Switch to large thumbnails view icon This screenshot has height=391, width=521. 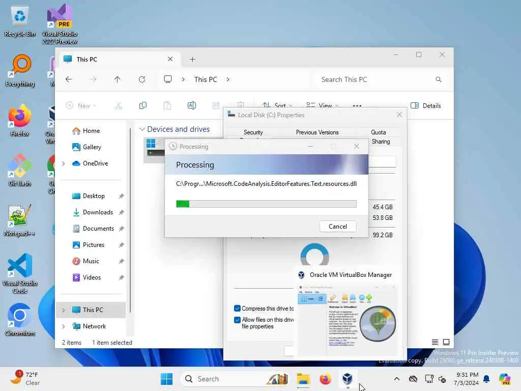click(x=446, y=342)
